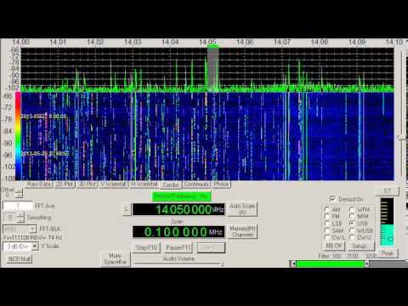Click the Stop=F10 button
The image size is (408, 306).
click(146, 247)
